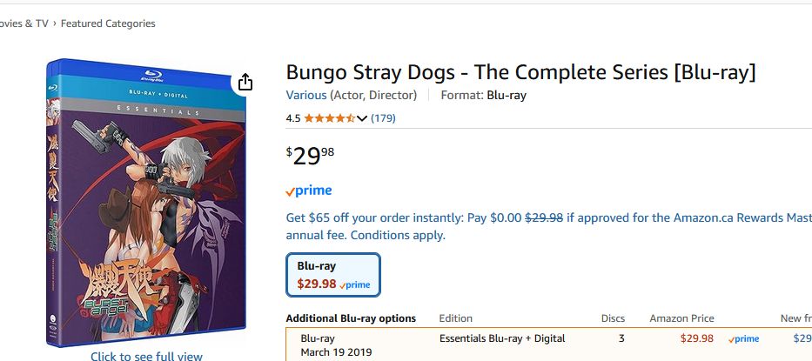Click the share icon on the product image
This screenshot has width=812, height=361.
(245, 82)
